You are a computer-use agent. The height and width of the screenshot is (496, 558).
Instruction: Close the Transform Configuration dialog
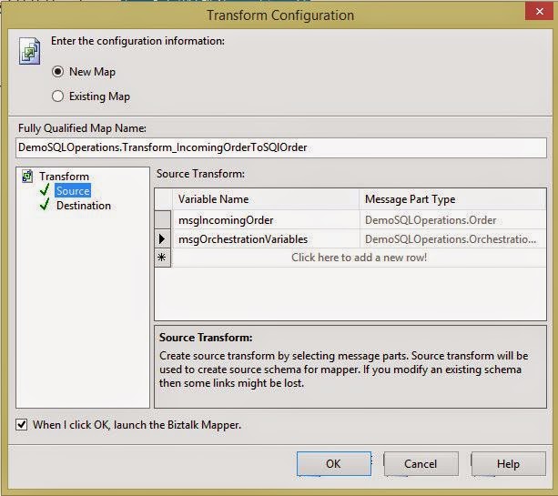point(539,11)
